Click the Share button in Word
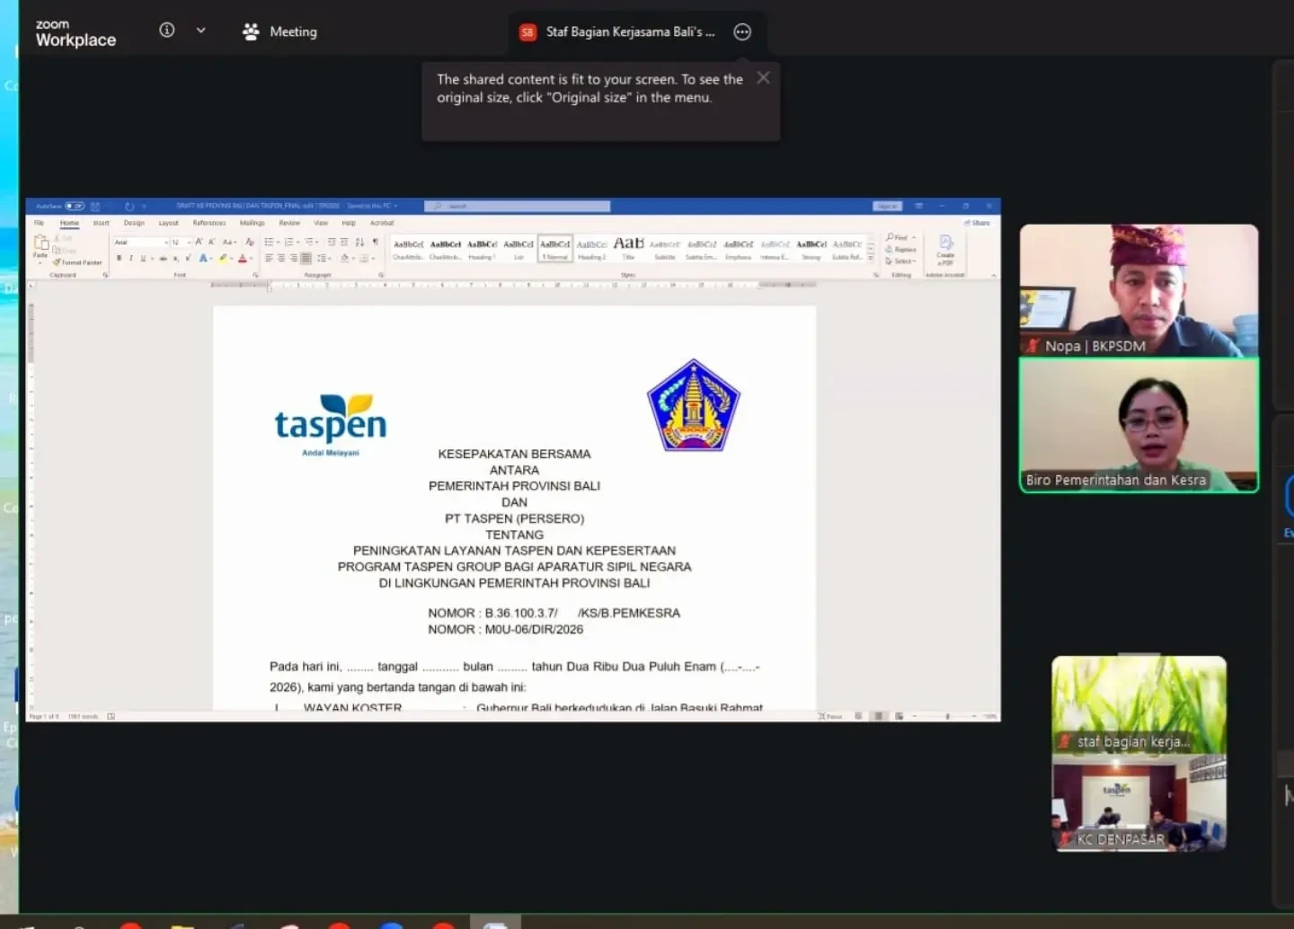Image resolution: width=1294 pixels, height=929 pixels. 977,223
